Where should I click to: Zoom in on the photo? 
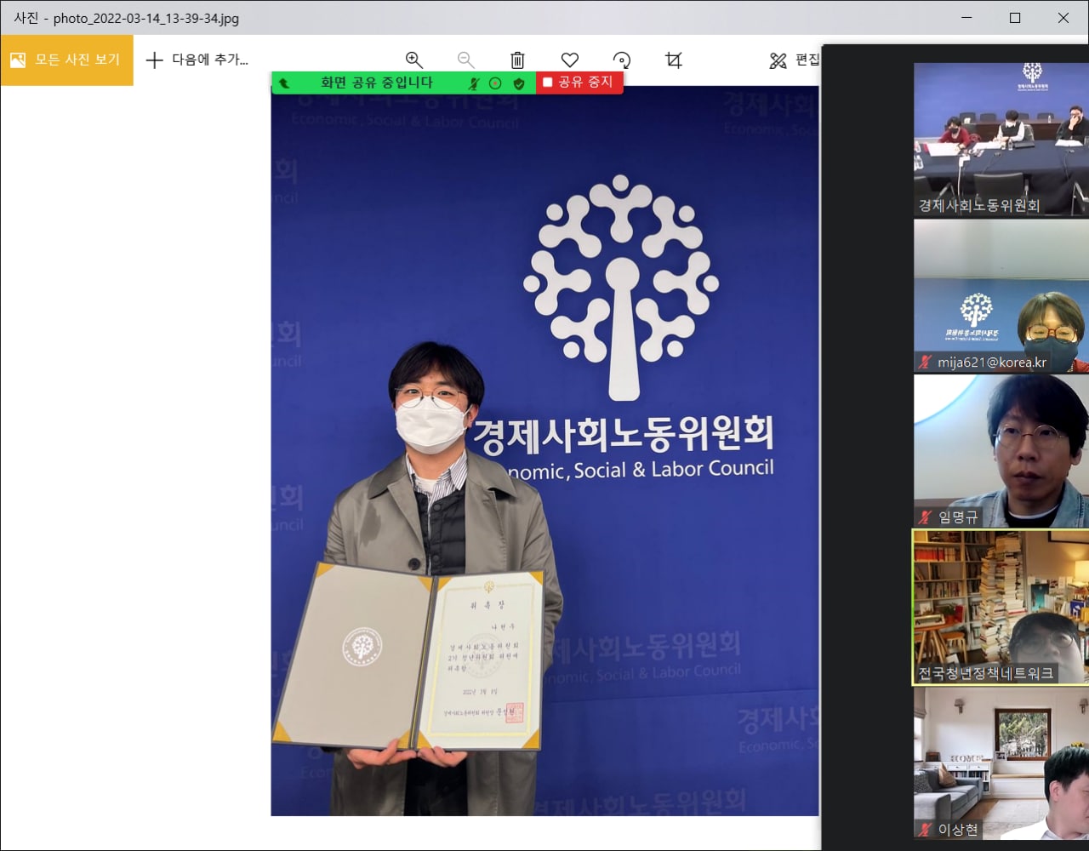[414, 60]
